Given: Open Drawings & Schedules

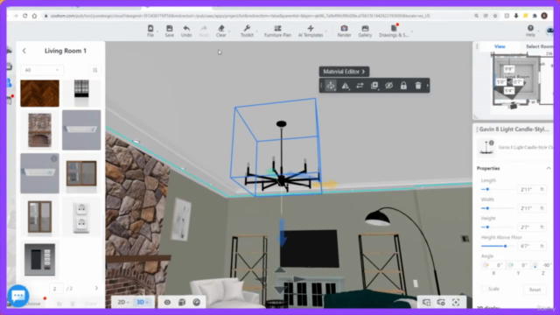Looking at the screenshot, I should pos(394,31).
